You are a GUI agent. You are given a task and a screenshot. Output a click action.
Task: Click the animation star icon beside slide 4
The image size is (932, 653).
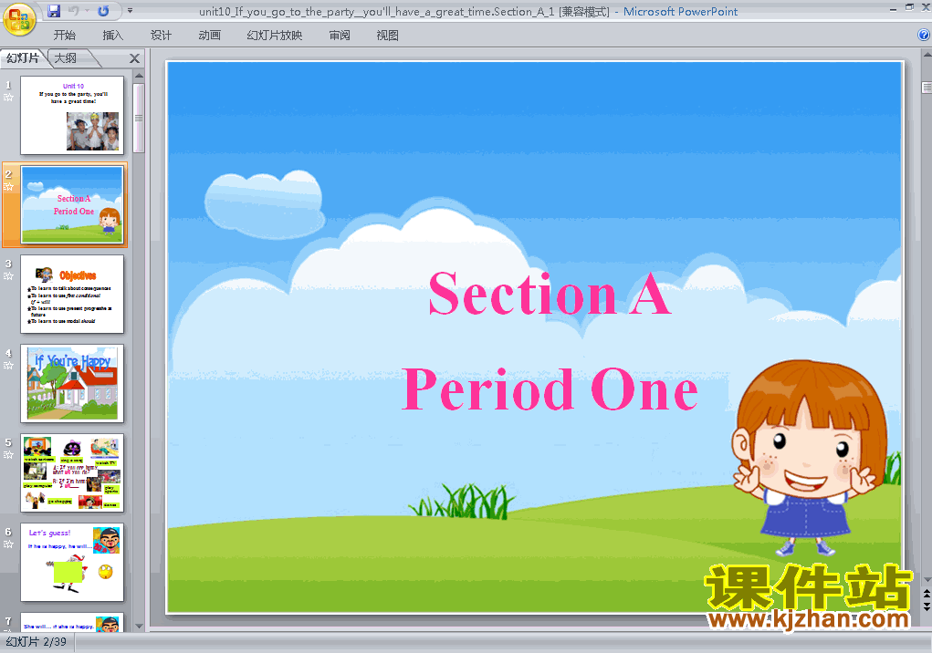8,366
